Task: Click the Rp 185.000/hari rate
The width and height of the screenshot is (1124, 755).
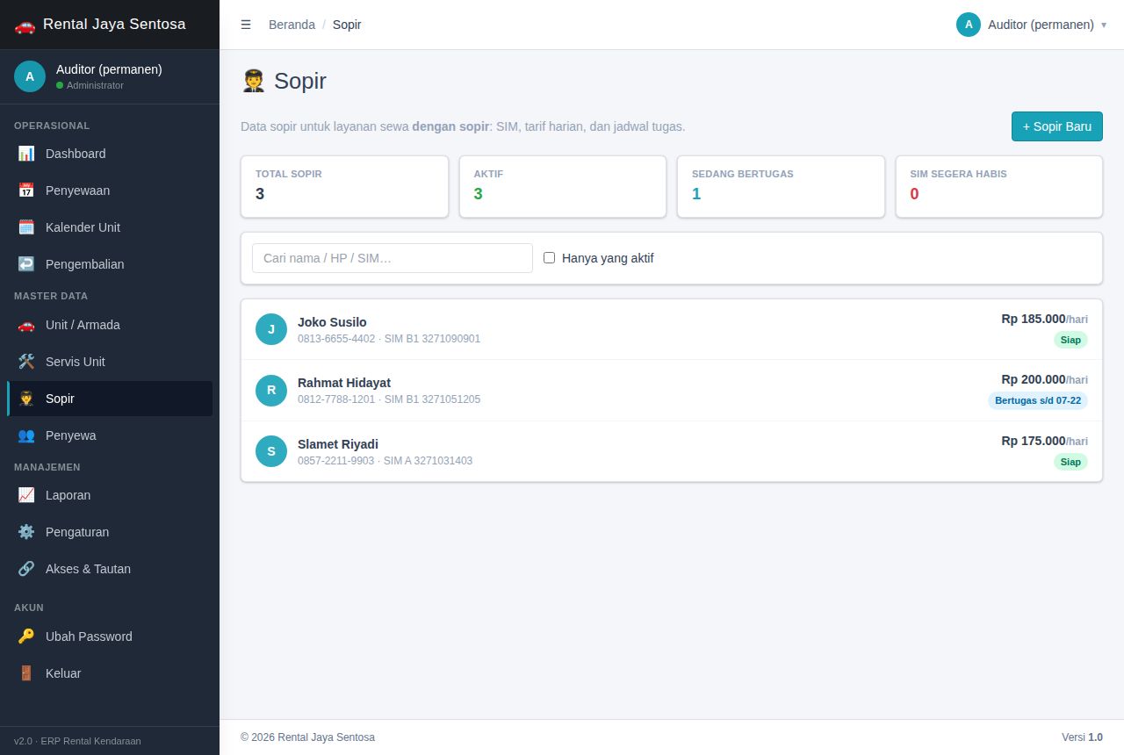Action: pyautogui.click(x=1045, y=319)
